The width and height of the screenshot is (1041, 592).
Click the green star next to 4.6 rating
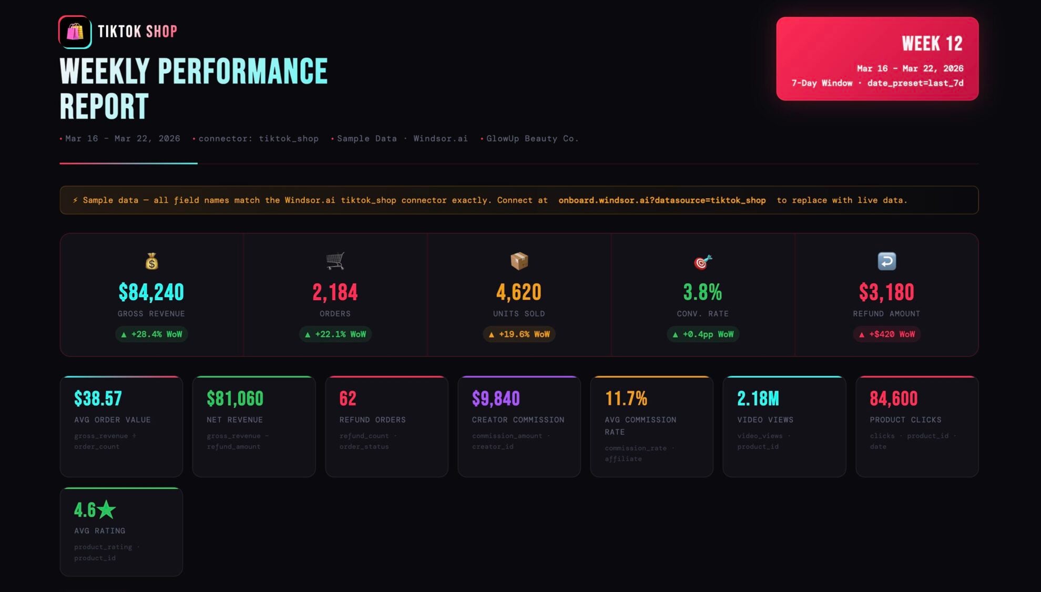click(x=107, y=509)
